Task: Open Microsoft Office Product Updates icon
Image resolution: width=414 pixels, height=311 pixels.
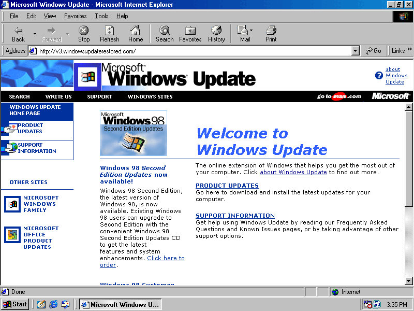Action: [x=12, y=235]
